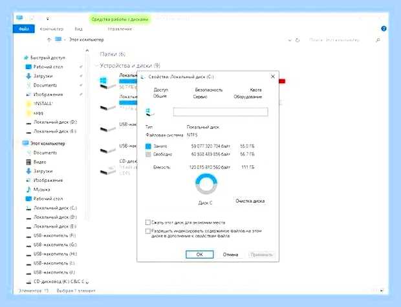Select USB-накопитель (F:) in the tree
401x307 pixels.
[55, 235]
